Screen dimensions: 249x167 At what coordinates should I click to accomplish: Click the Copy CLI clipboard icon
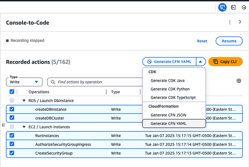(x=216, y=61)
